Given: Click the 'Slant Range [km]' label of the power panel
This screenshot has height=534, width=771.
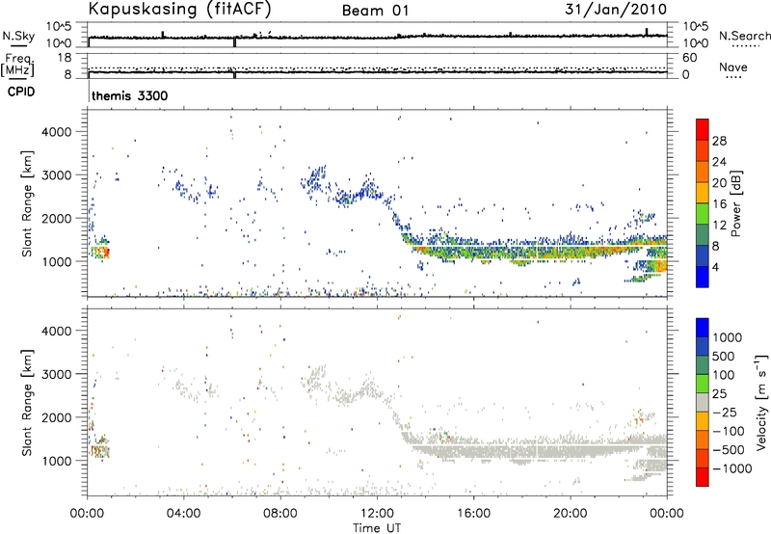Looking at the screenshot, I should coord(27,203).
